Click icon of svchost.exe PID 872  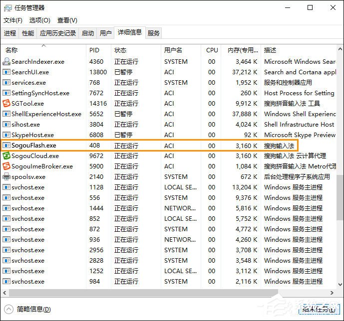click(x=6, y=229)
